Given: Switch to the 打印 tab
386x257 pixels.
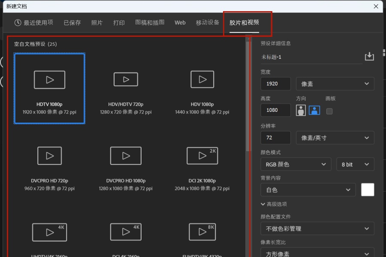Looking at the screenshot, I should [x=119, y=23].
